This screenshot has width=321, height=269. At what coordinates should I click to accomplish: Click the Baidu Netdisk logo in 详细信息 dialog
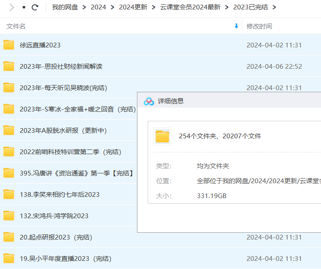click(x=149, y=101)
